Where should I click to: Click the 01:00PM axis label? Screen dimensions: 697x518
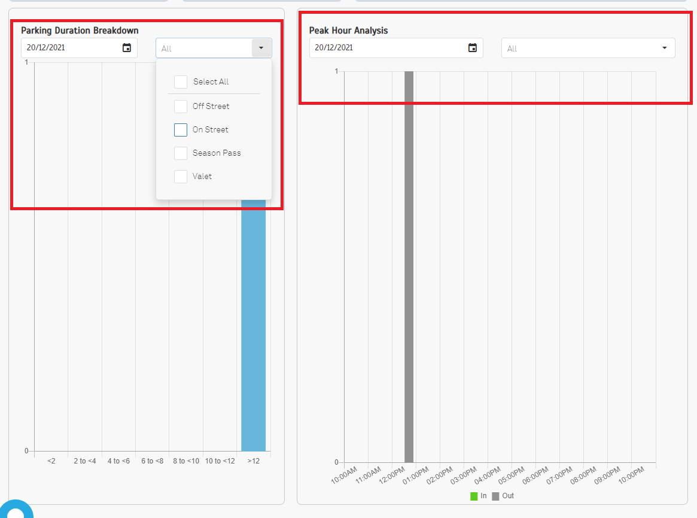[416, 475]
